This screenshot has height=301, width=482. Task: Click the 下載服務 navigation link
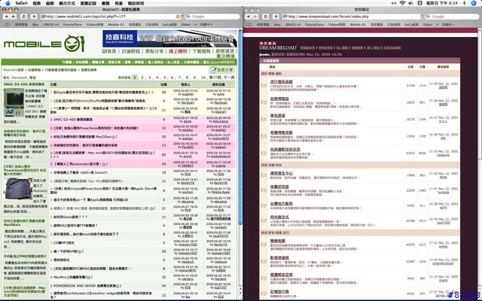201,51
